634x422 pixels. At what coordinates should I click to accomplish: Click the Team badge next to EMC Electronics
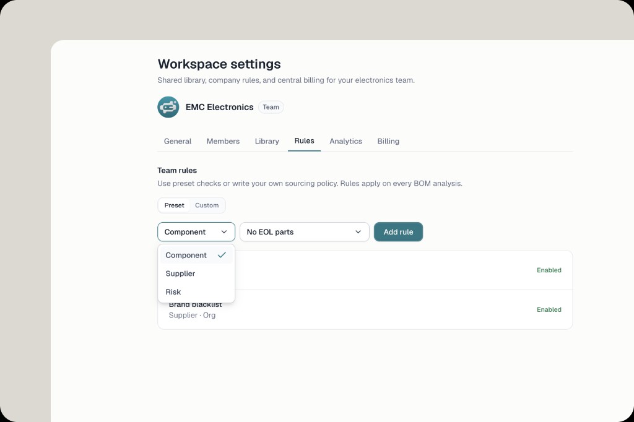click(271, 107)
